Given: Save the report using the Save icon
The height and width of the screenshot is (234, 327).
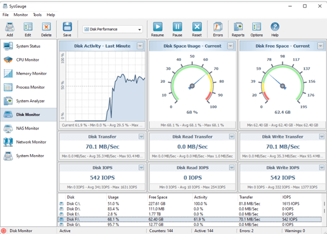Looking at the screenshot, I should [67, 27].
